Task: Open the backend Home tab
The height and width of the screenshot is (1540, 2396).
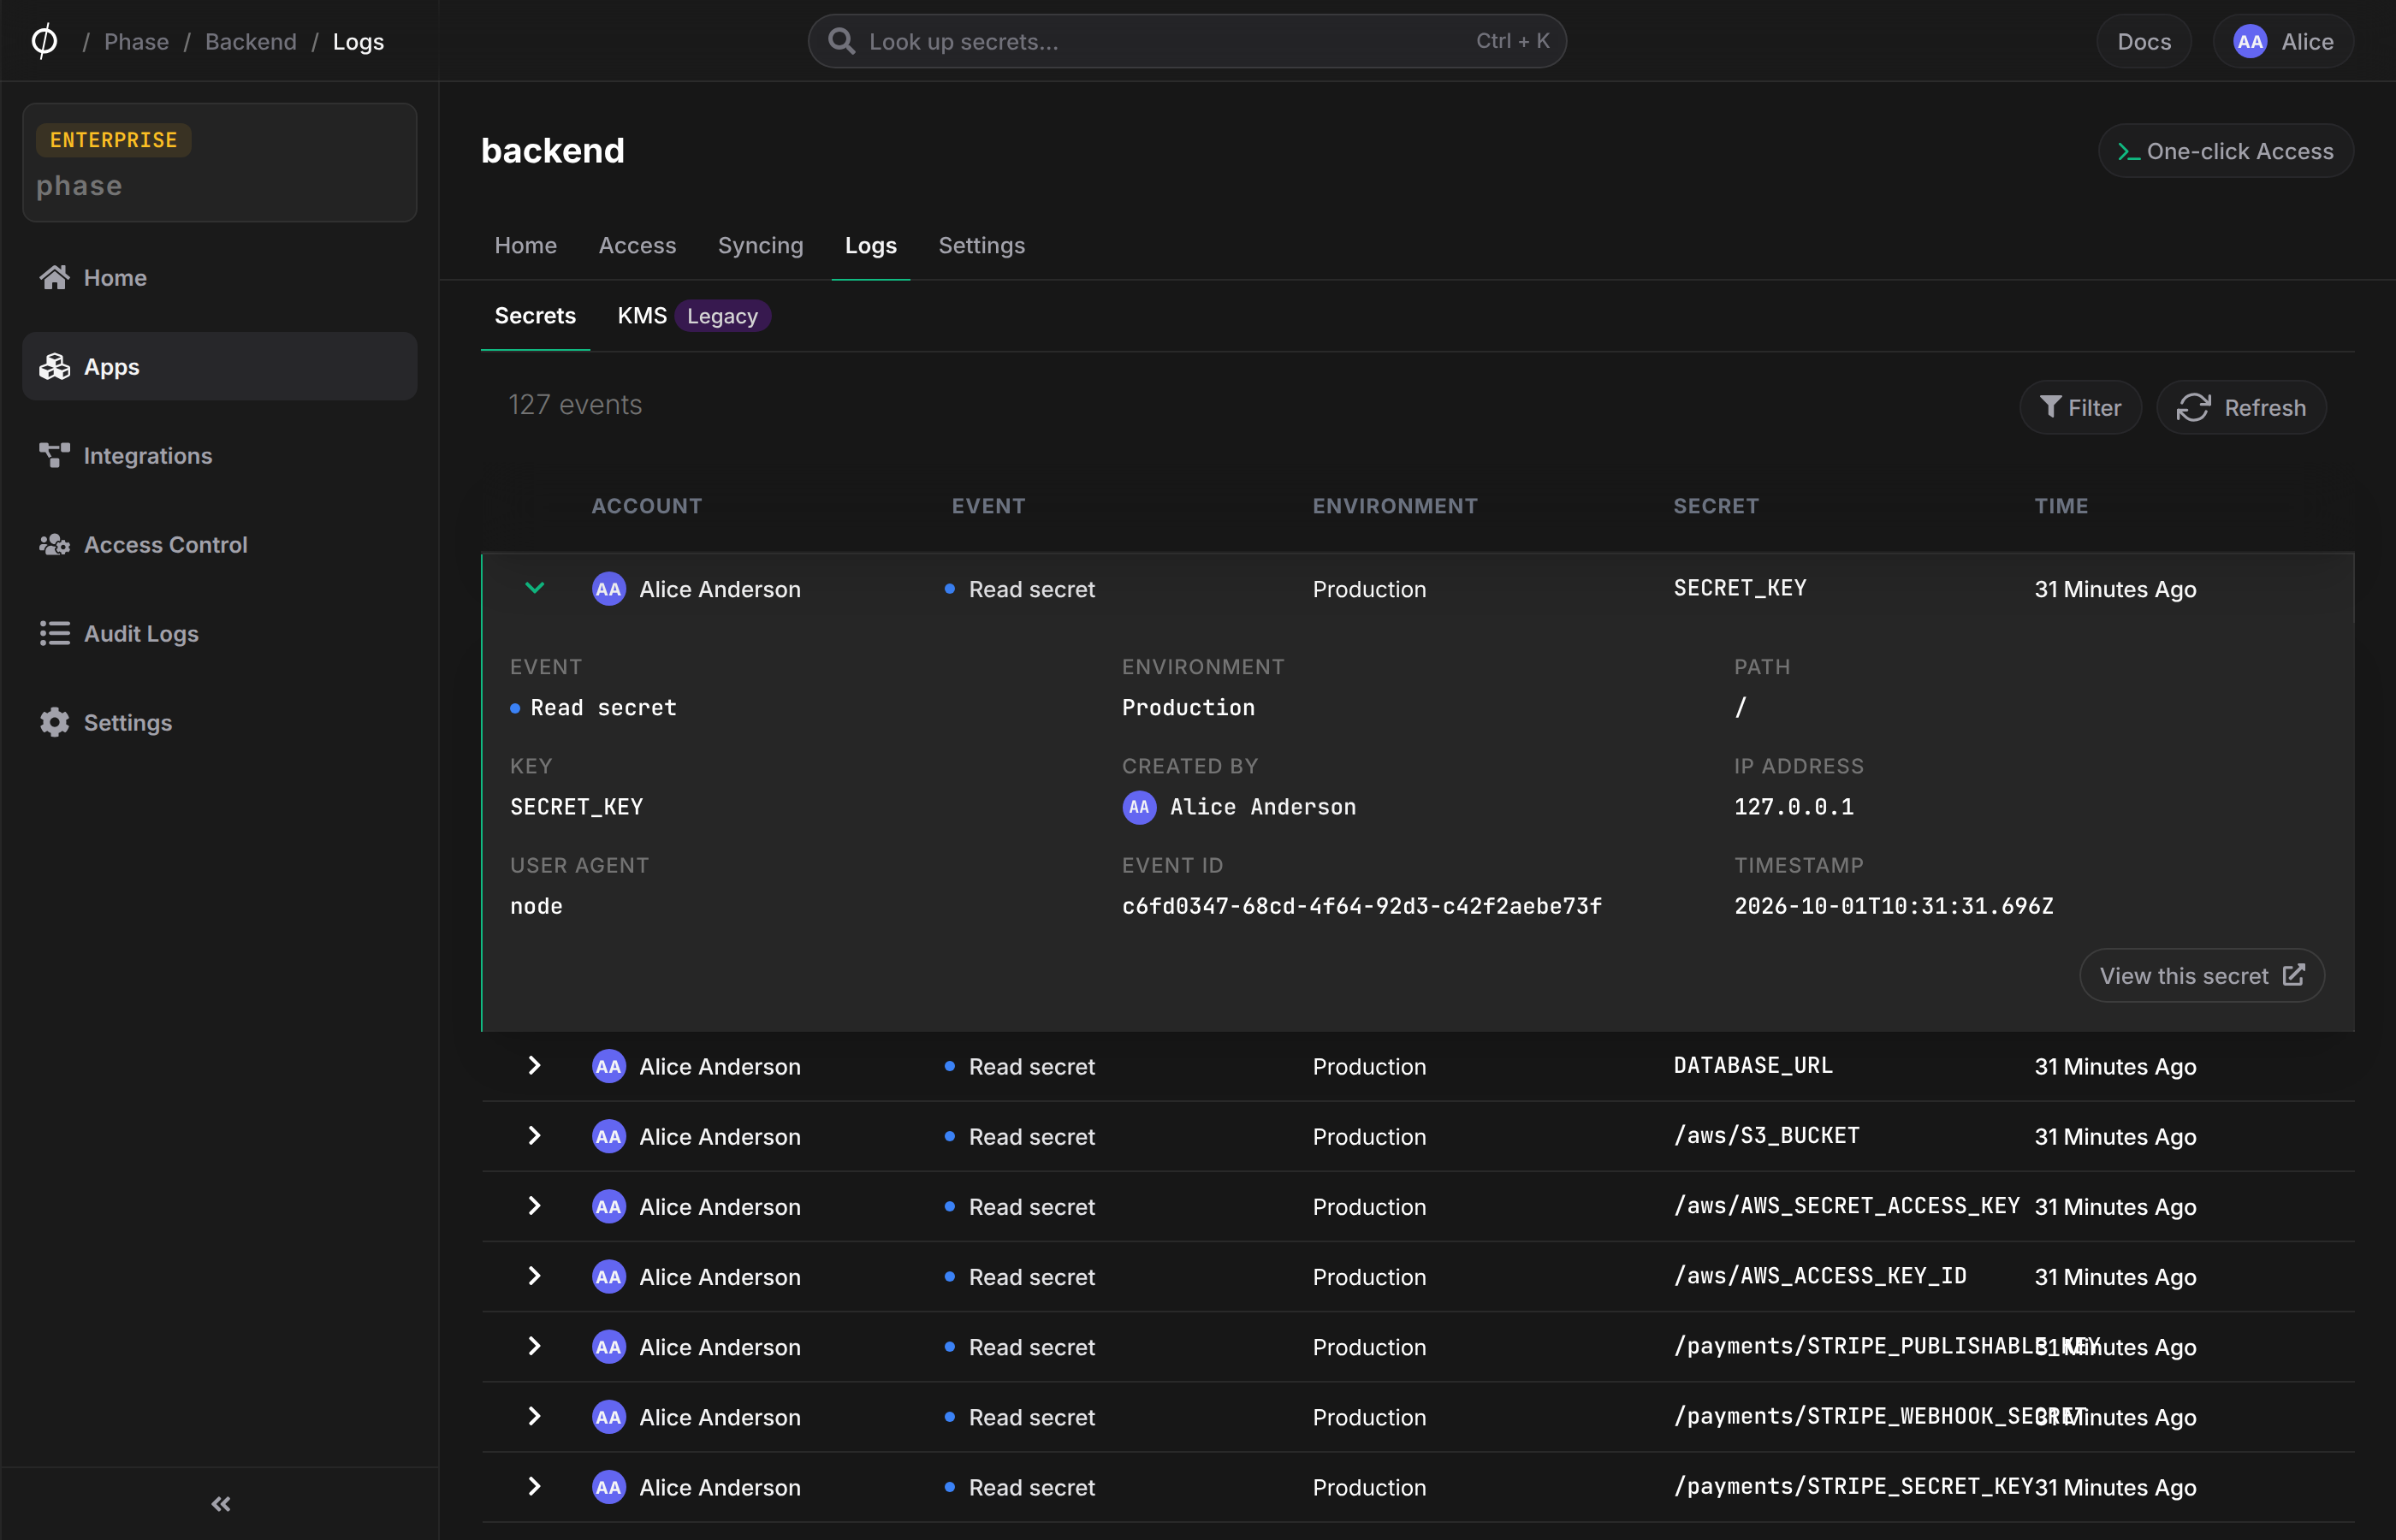Action: click(526, 245)
